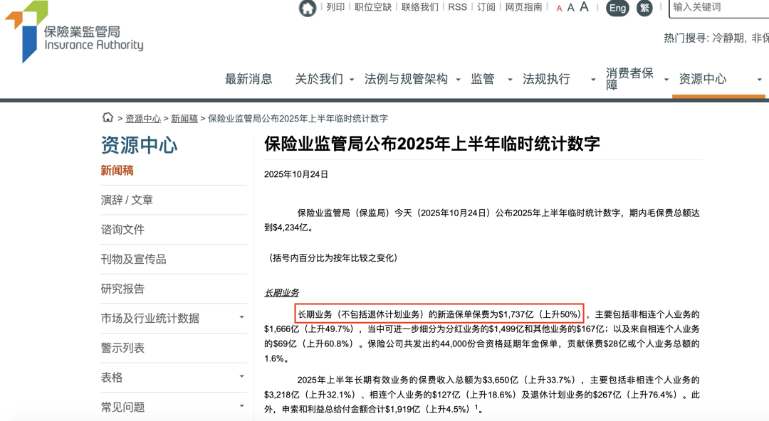This screenshot has width=769, height=421.
Task: Select the largest font size A icon
Action: (584, 7)
